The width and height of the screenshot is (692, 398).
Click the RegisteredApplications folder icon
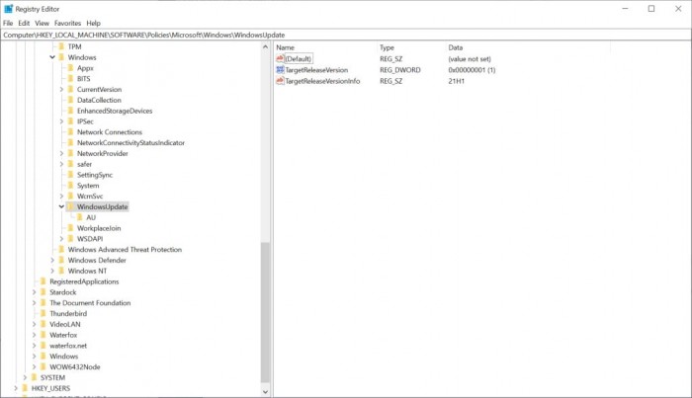coord(43,281)
